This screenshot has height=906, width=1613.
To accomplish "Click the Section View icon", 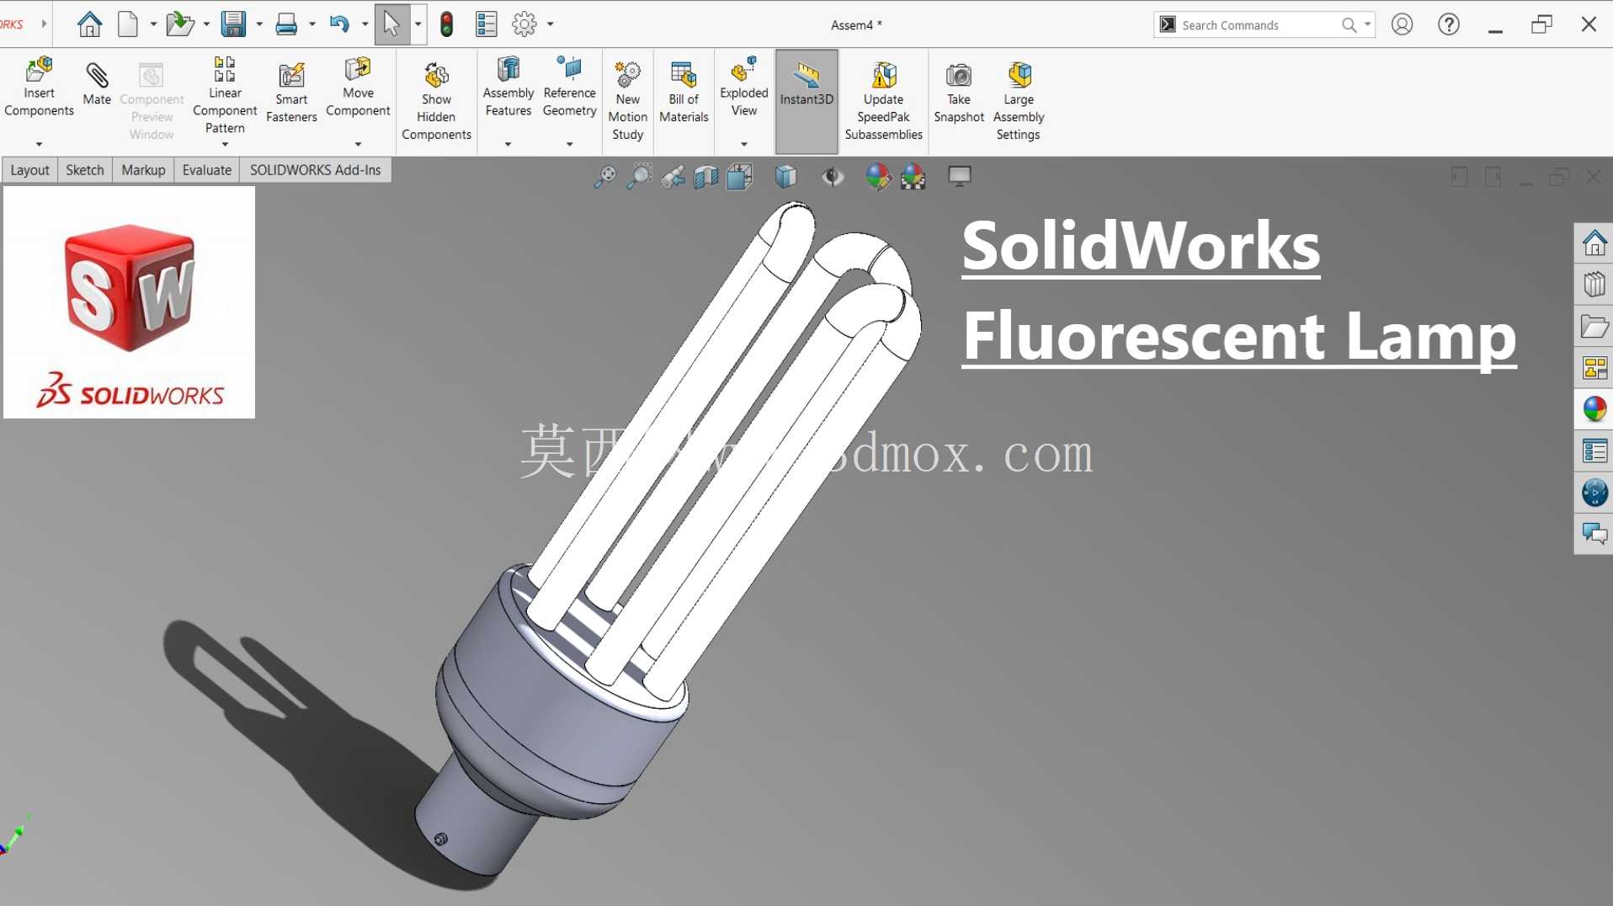I will 705,177.
